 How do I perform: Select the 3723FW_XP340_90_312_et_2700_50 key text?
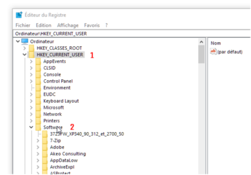point(87,134)
